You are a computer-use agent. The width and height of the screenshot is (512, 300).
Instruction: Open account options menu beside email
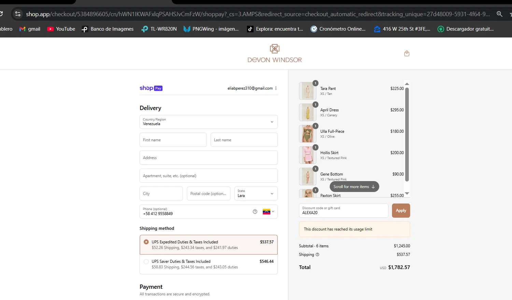pos(276,88)
